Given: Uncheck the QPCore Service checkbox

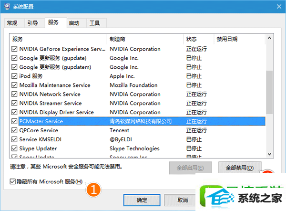Looking at the screenshot, I should pos(14,130).
